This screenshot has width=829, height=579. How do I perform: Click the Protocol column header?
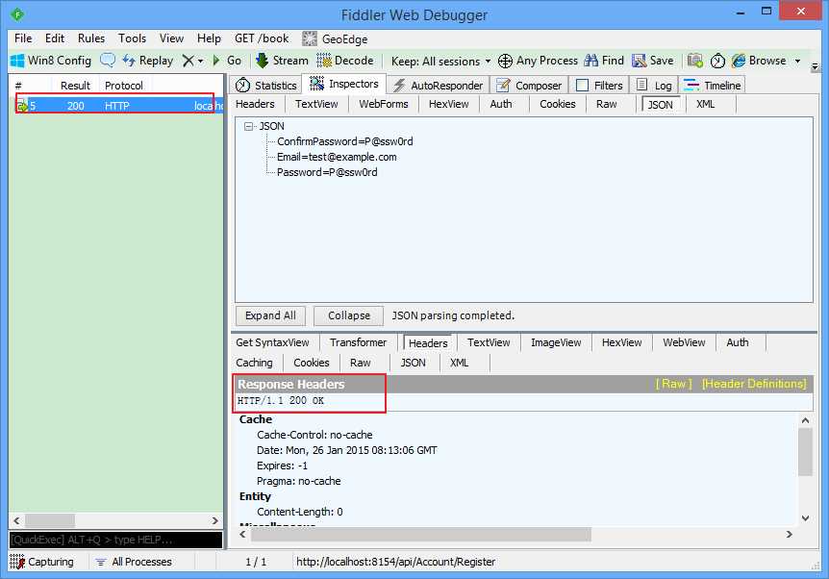123,86
